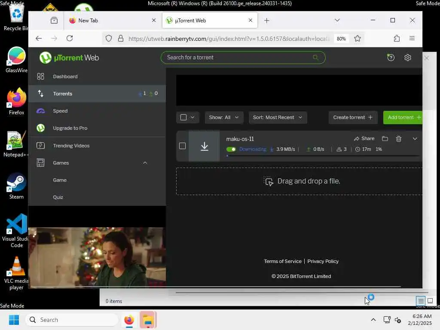Expand maku-os-11 details chevron
This screenshot has width=440, height=330.
point(415,139)
